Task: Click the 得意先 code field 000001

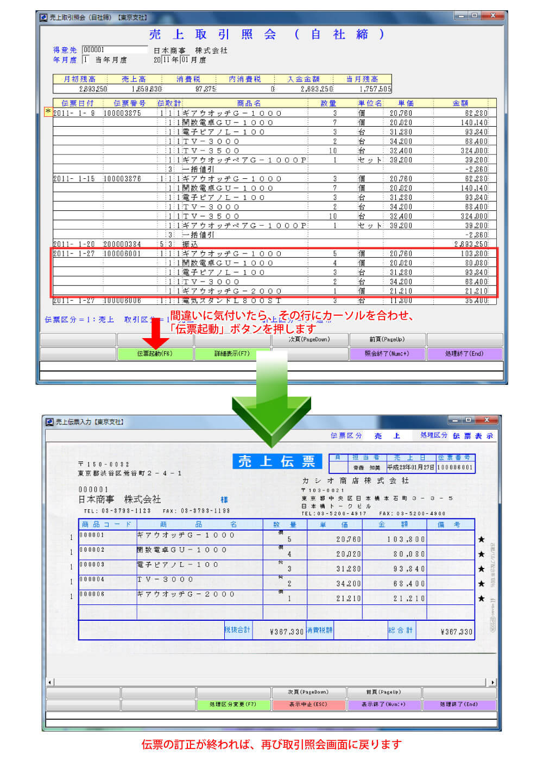Action: (115, 50)
